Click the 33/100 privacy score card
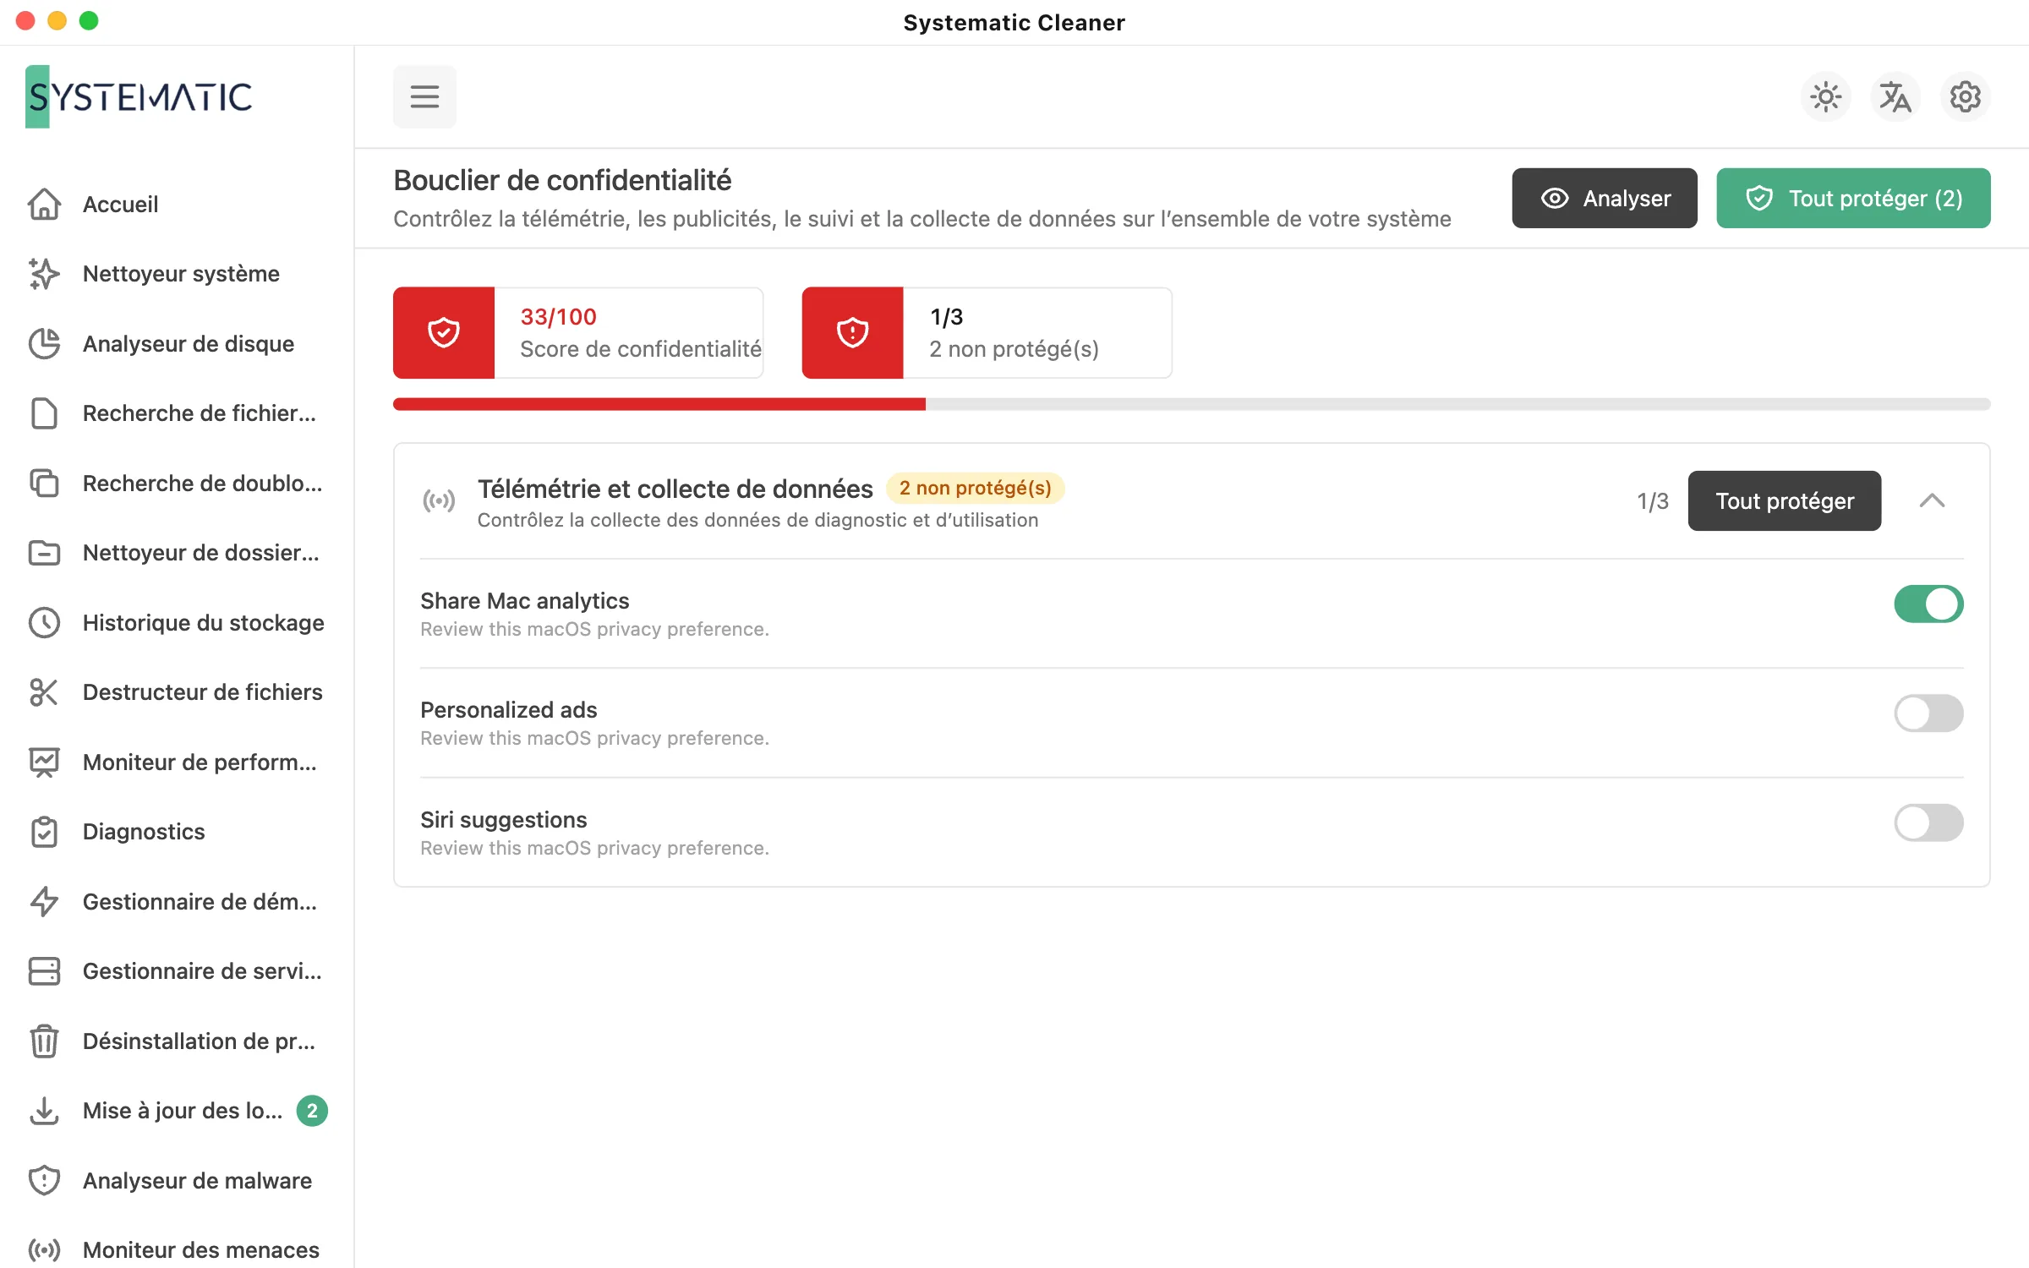 pos(578,332)
